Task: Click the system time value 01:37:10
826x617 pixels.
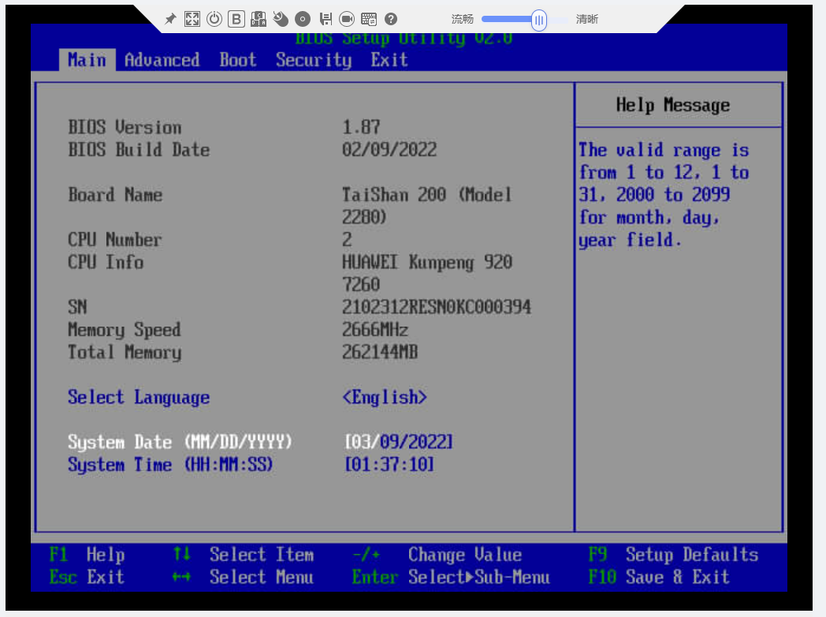Action: point(389,465)
